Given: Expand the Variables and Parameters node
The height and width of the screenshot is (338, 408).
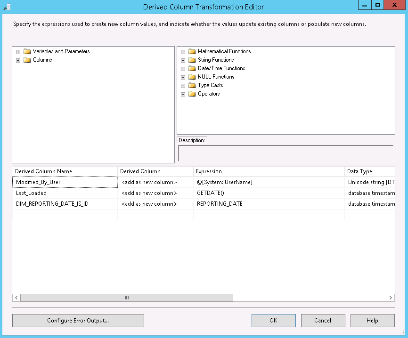Looking at the screenshot, I should (x=18, y=52).
